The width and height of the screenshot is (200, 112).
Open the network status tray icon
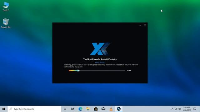(x=176, y=109)
